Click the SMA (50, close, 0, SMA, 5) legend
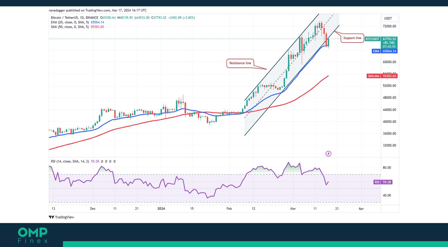Screen dimensions: 448x247 70,27
